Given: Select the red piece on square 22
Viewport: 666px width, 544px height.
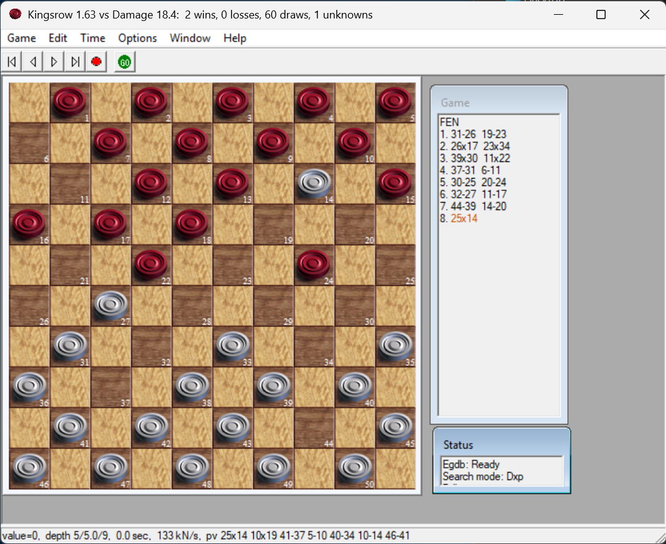Looking at the screenshot, I should click(151, 264).
